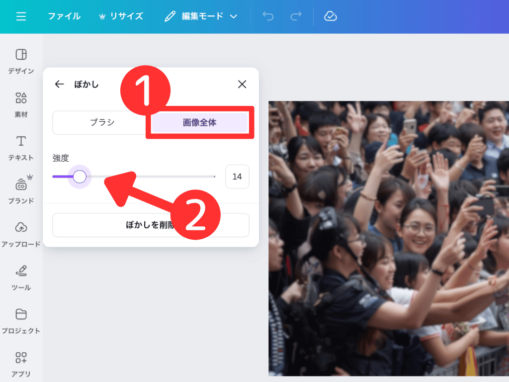Go back using the ぼかし panel arrow

[60, 84]
